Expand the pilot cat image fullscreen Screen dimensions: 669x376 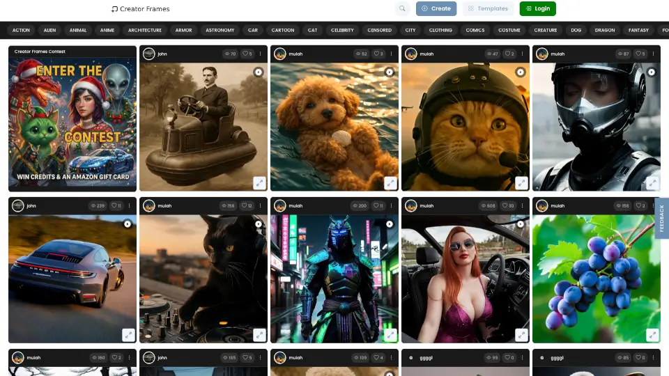(521, 183)
